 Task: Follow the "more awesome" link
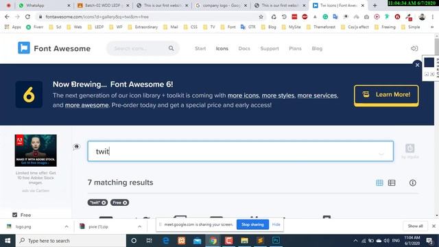86,105
